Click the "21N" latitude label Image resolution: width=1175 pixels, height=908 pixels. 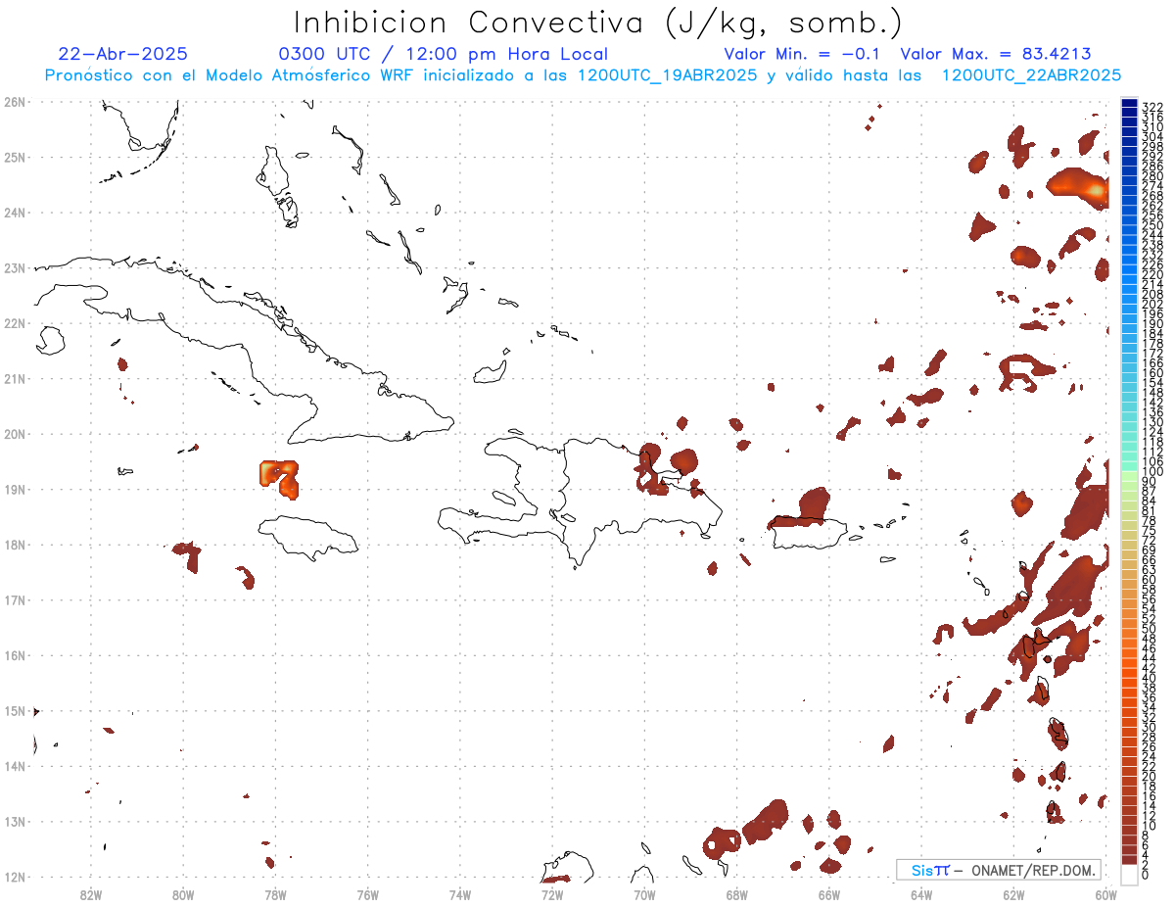(14, 378)
